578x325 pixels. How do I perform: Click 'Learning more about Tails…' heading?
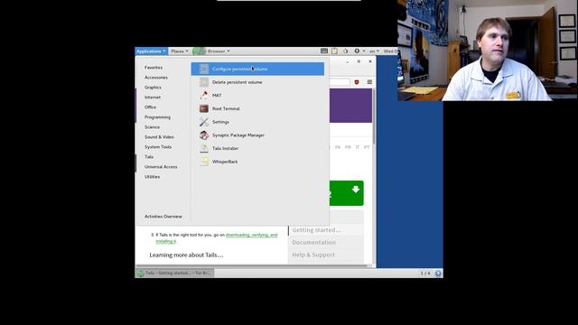click(186, 255)
